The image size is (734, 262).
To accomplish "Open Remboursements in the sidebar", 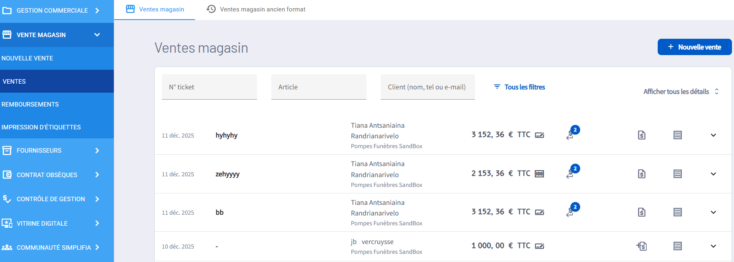I will pyautogui.click(x=30, y=104).
